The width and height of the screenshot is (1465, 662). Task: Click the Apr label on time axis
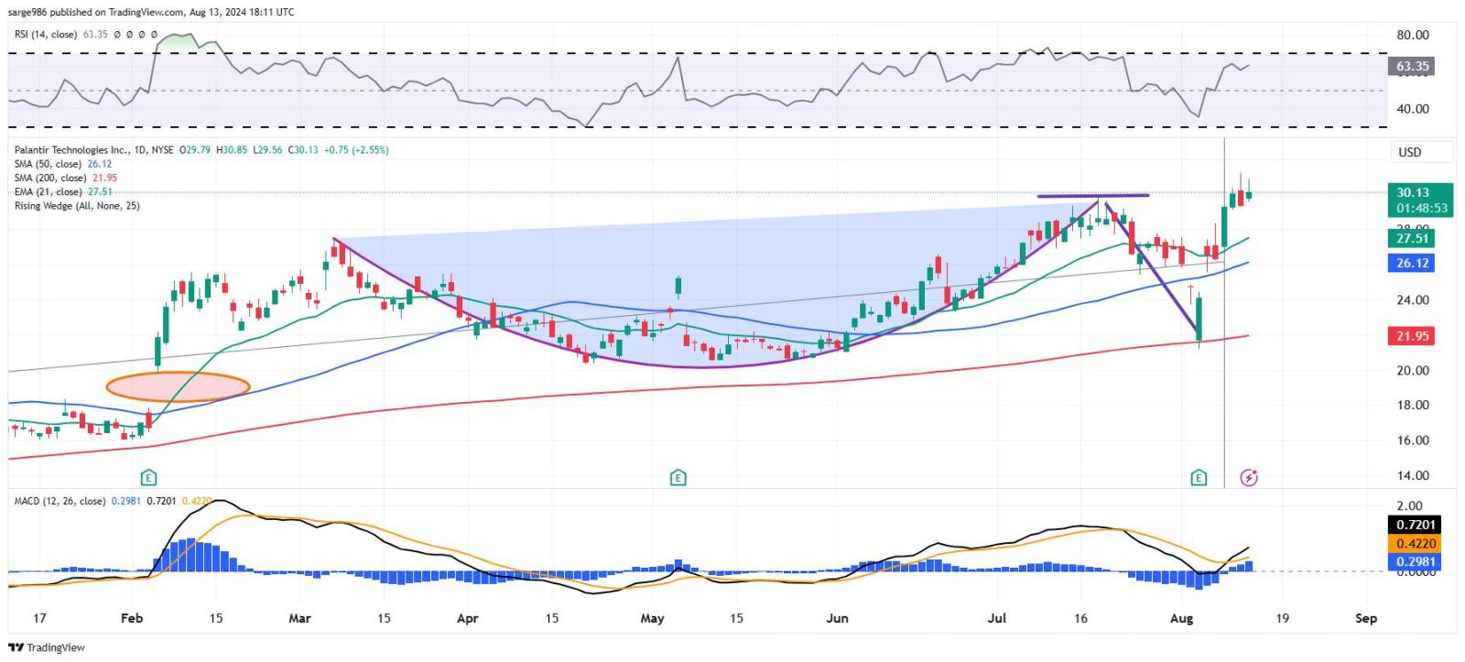(467, 618)
